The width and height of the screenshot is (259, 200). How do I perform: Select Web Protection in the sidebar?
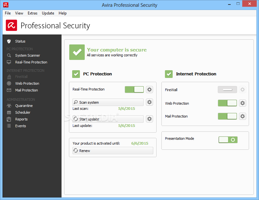[x=27, y=83]
